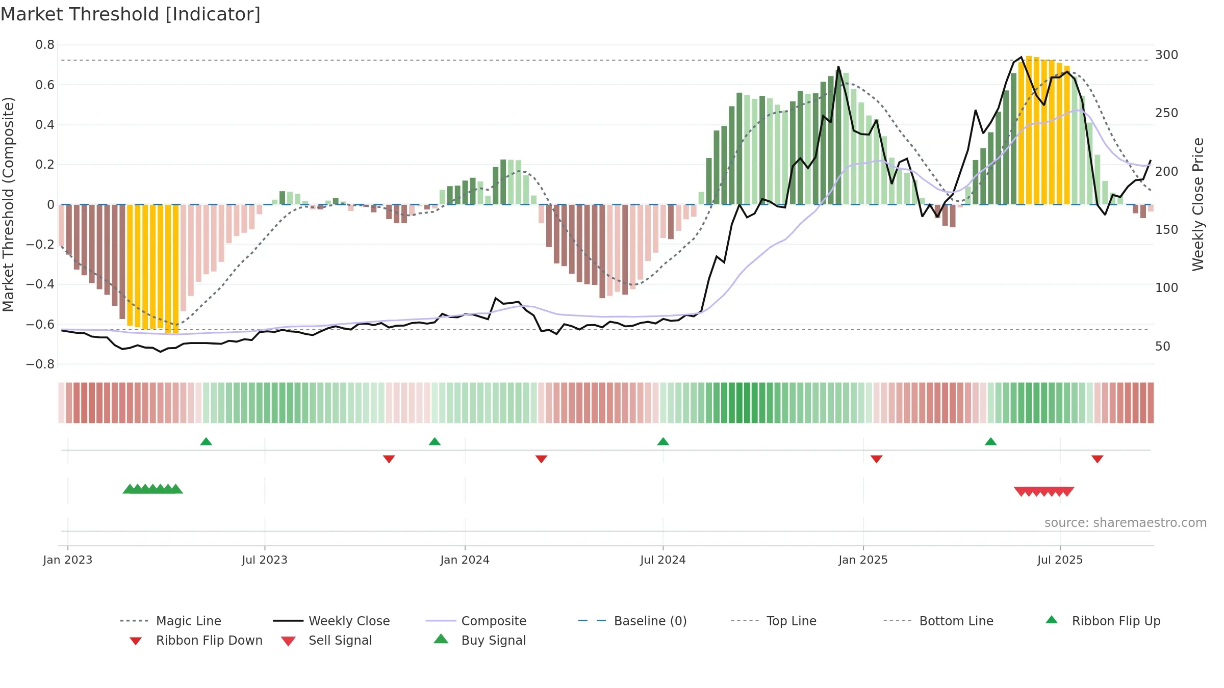1224x688 pixels.
Task: Toggle the Top Line legend entry
Action: [773, 621]
